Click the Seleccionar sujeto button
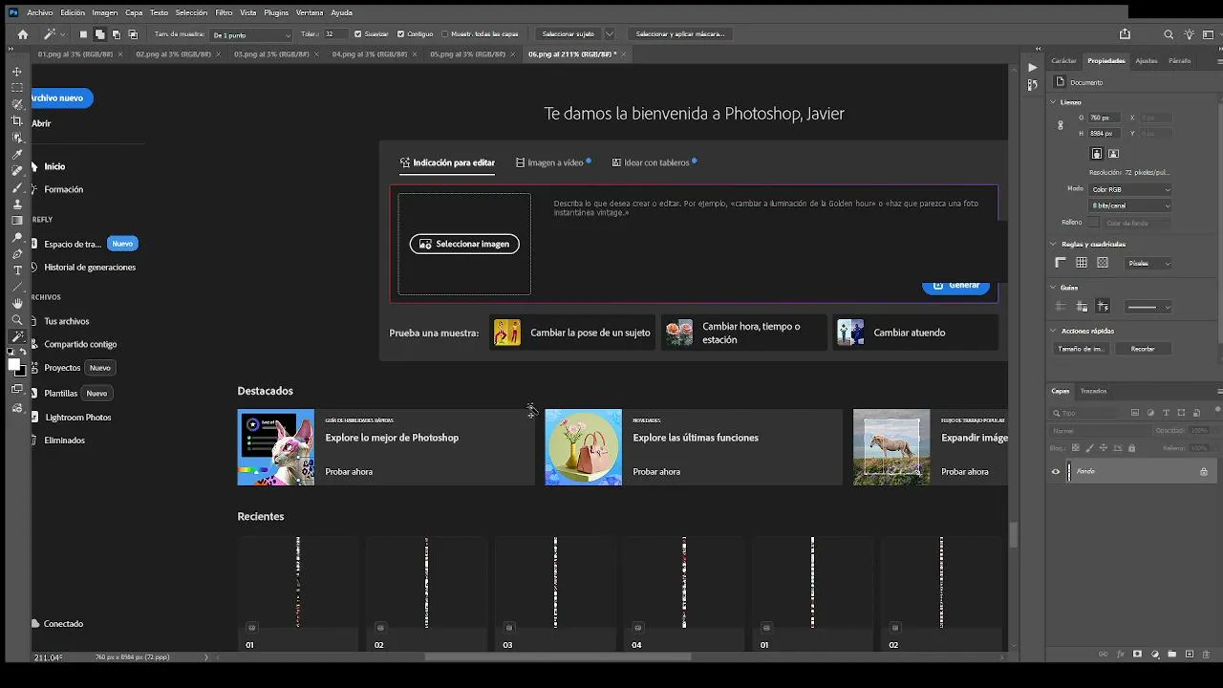Viewport: 1223px width, 688px height. tap(569, 34)
